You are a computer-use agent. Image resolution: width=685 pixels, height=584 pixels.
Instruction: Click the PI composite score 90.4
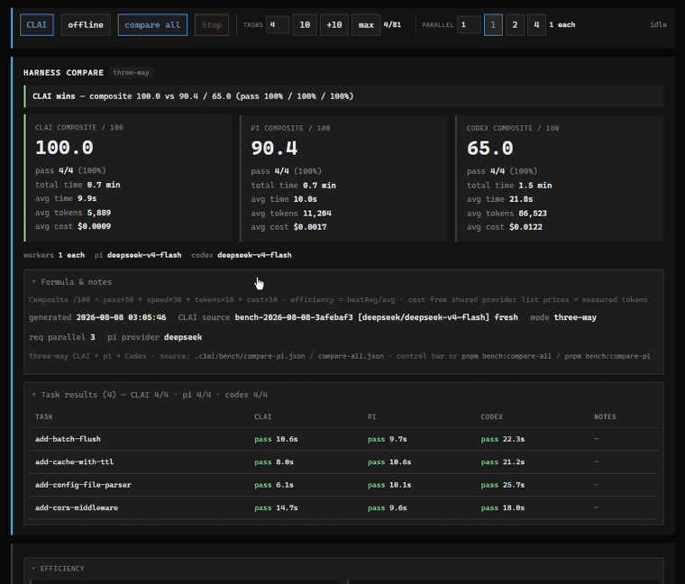[274, 148]
